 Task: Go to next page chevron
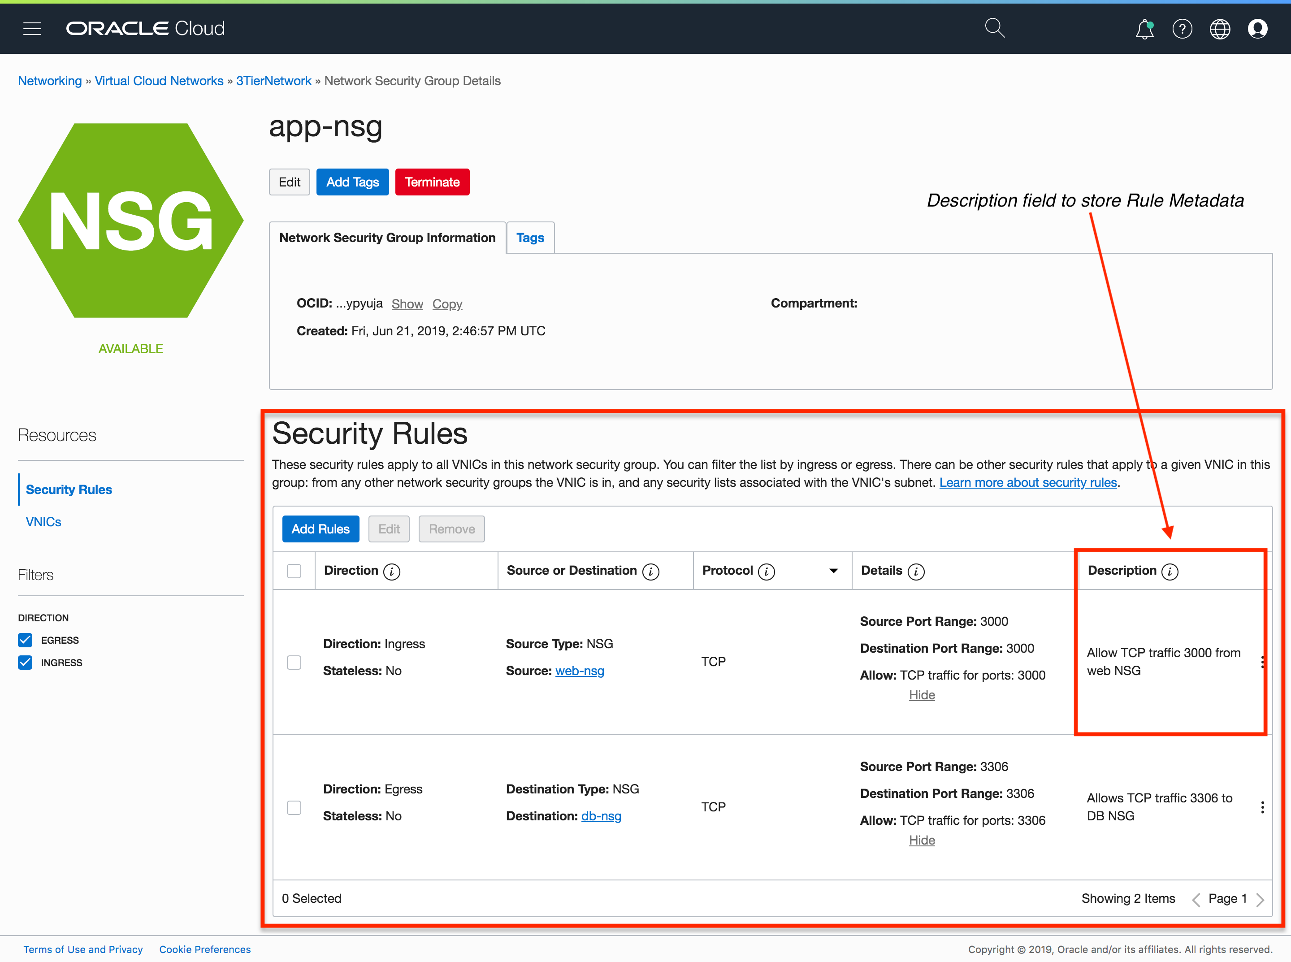[x=1260, y=899]
